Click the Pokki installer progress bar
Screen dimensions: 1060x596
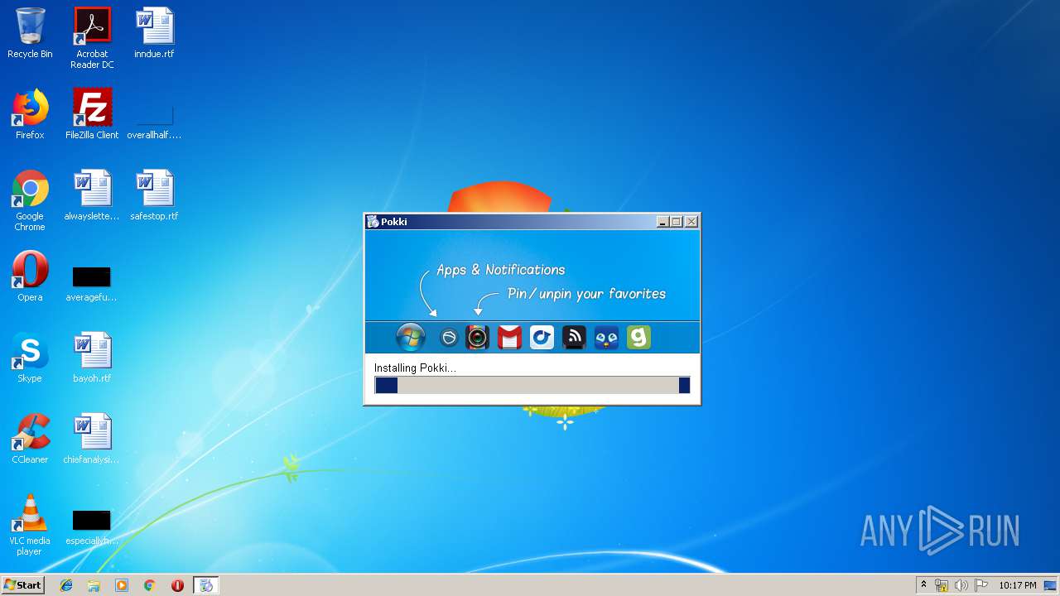point(532,385)
